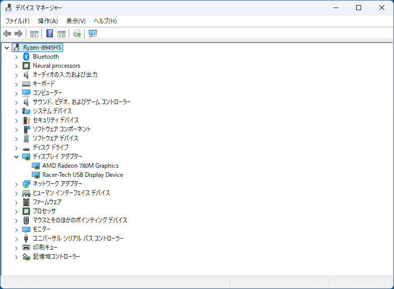Click the Bluetooth category icon

[26, 57]
